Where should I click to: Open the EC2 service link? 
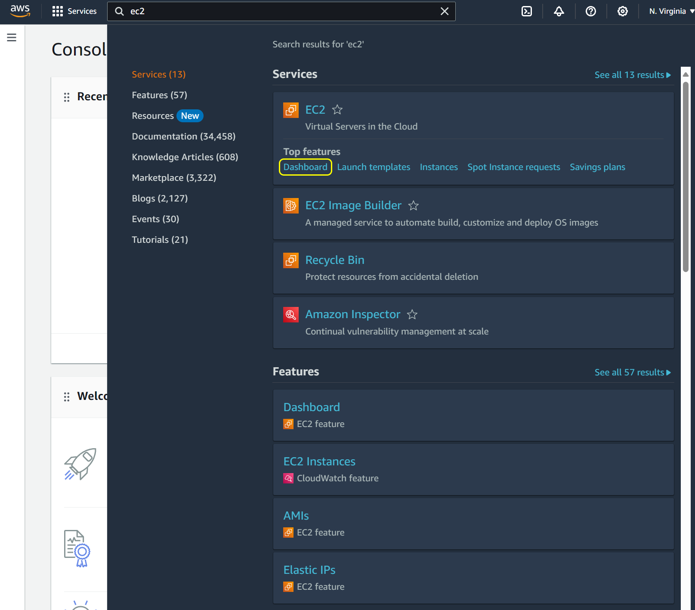[x=315, y=110]
